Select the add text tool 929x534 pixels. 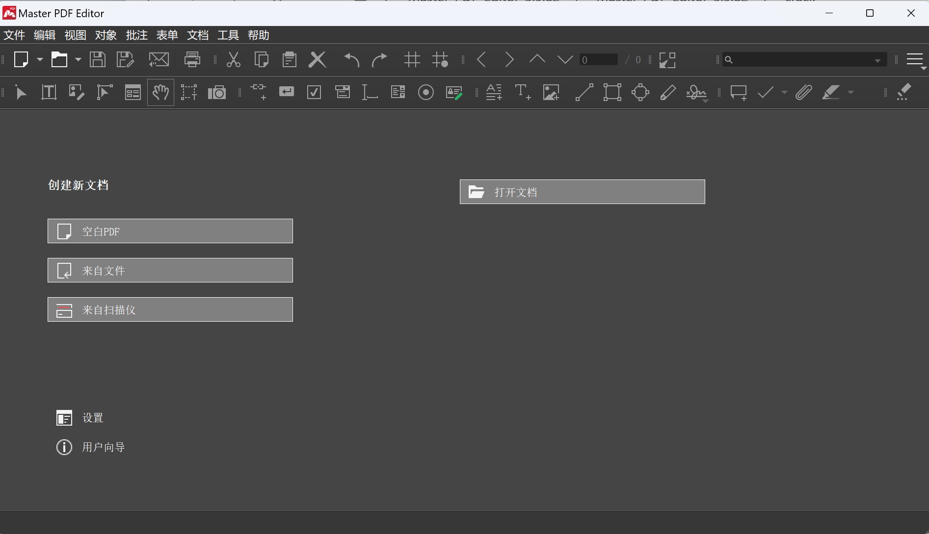pos(523,92)
